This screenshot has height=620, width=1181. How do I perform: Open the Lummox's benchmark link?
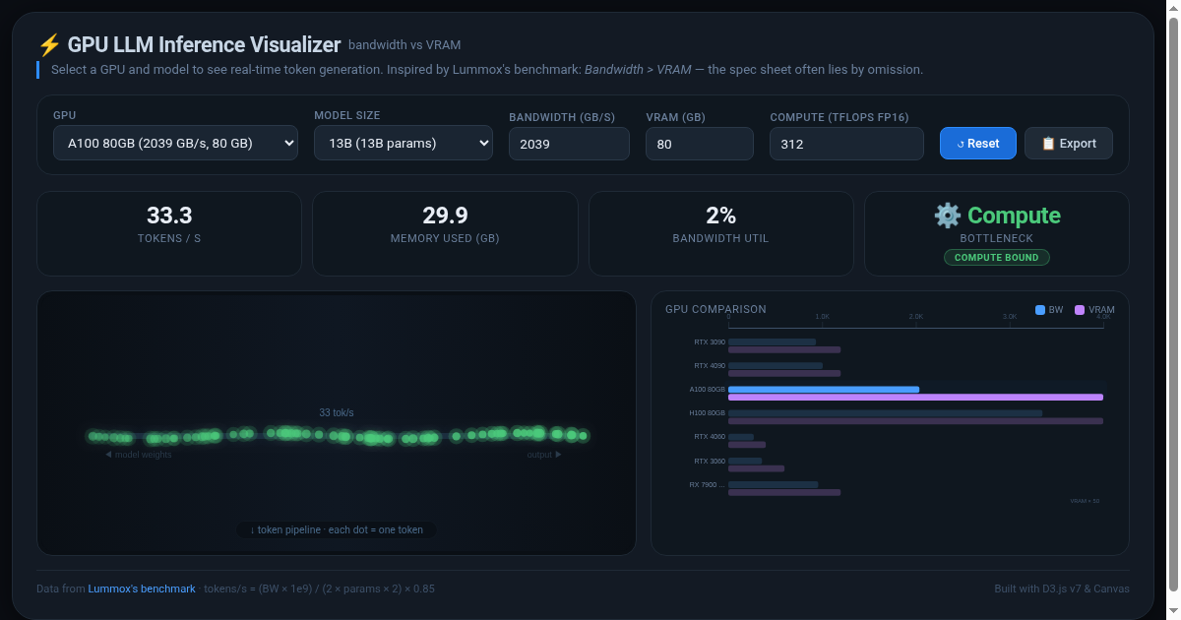(142, 589)
